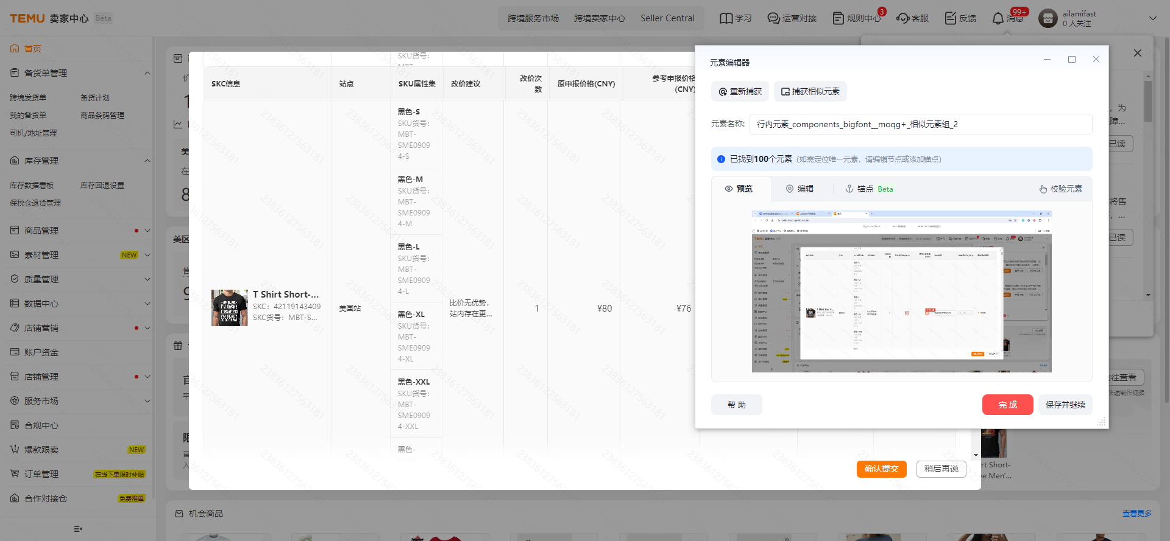
Task: Click the recapture element button
Action: pos(740,92)
